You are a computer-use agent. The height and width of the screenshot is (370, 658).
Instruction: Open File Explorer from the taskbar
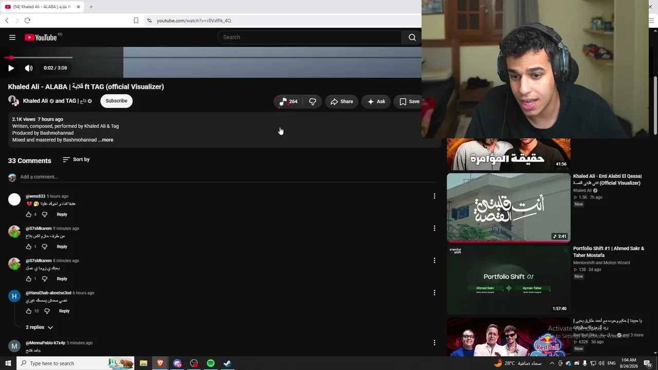pyautogui.click(x=143, y=363)
